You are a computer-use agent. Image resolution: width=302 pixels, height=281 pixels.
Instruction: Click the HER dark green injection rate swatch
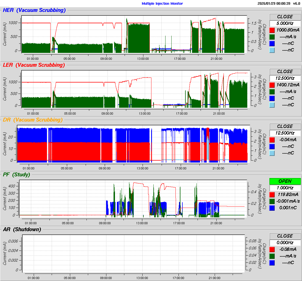click(272, 37)
